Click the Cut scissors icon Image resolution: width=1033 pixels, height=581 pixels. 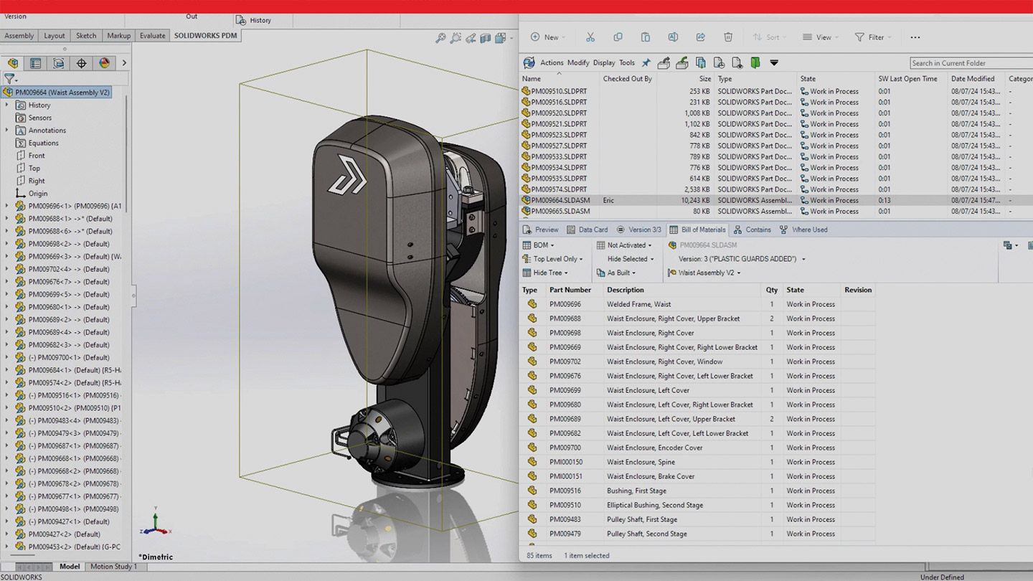[590, 37]
